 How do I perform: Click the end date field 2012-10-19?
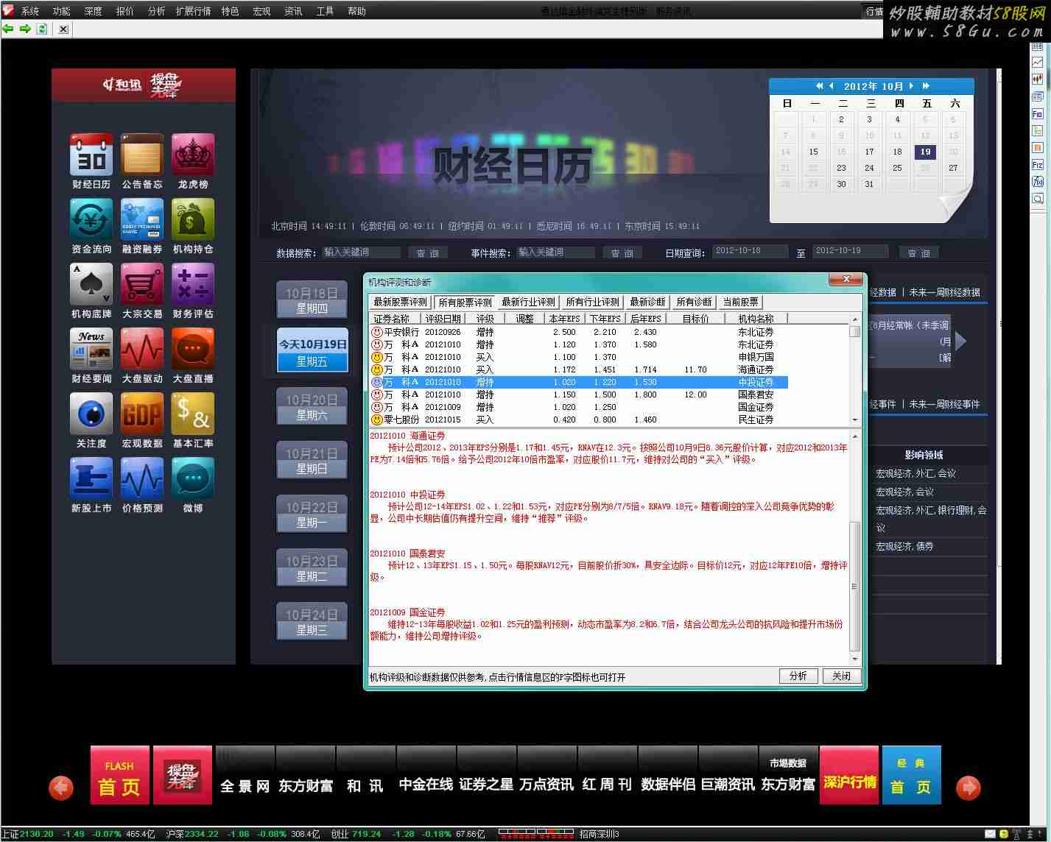point(851,251)
